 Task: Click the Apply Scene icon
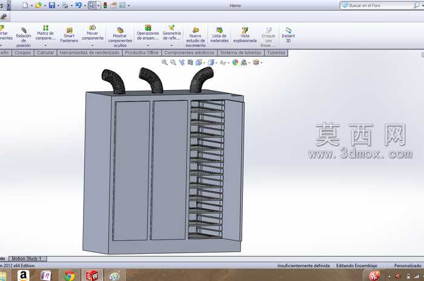click(x=244, y=62)
